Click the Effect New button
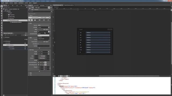The height and width of the screenshot is (96, 172). pos(46,30)
